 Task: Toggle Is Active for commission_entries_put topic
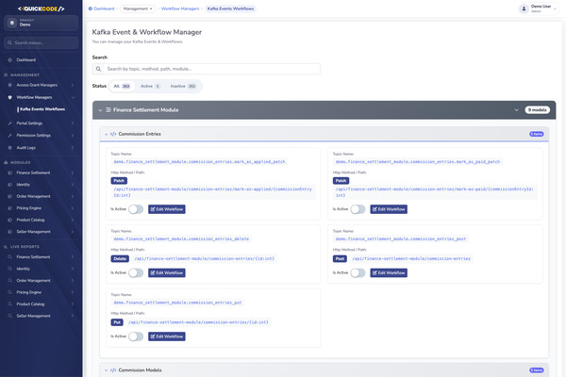coord(136,336)
